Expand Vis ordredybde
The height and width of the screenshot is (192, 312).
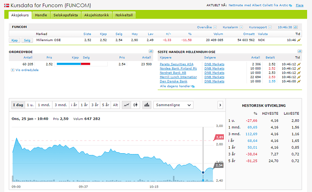click(25, 70)
